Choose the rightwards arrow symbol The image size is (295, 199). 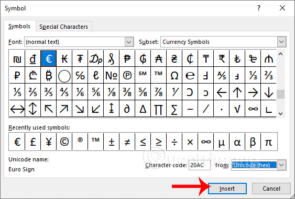253,92
